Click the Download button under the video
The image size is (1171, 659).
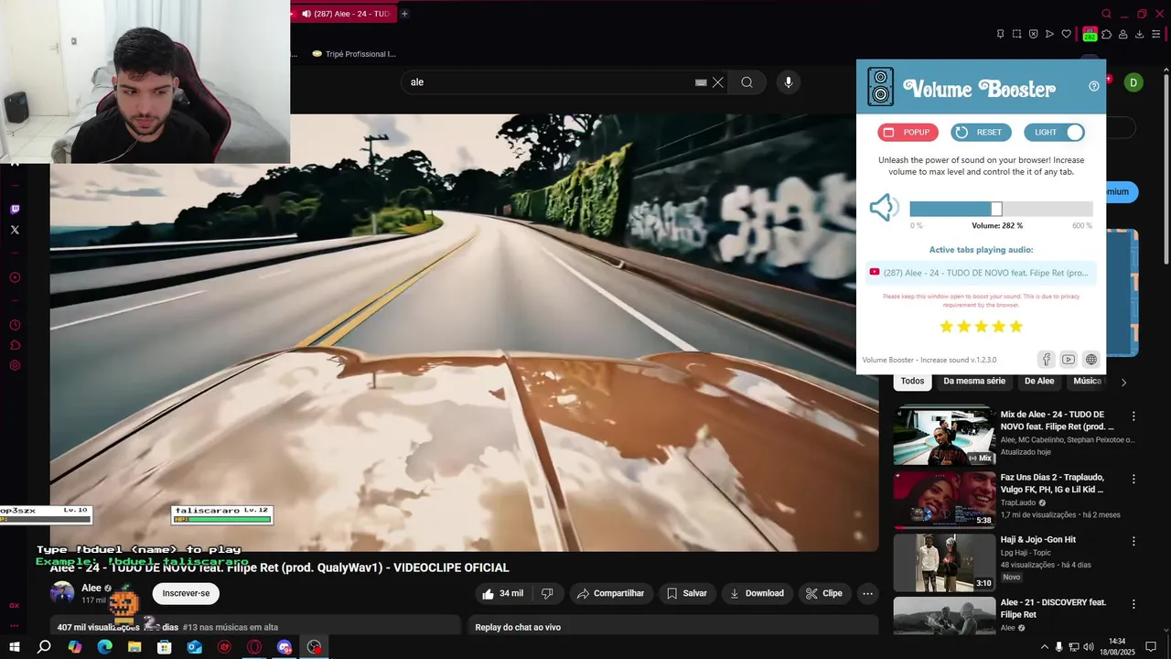pos(757,593)
